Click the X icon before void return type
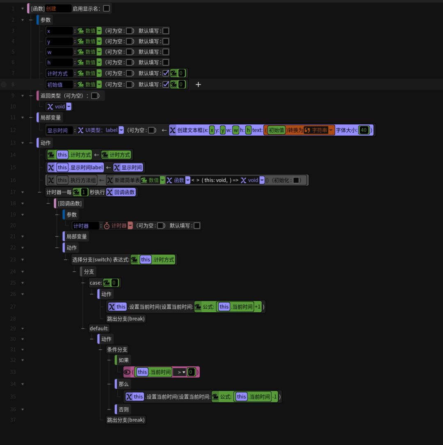The width and height of the screenshot is (443, 445). tap(50, 107)
